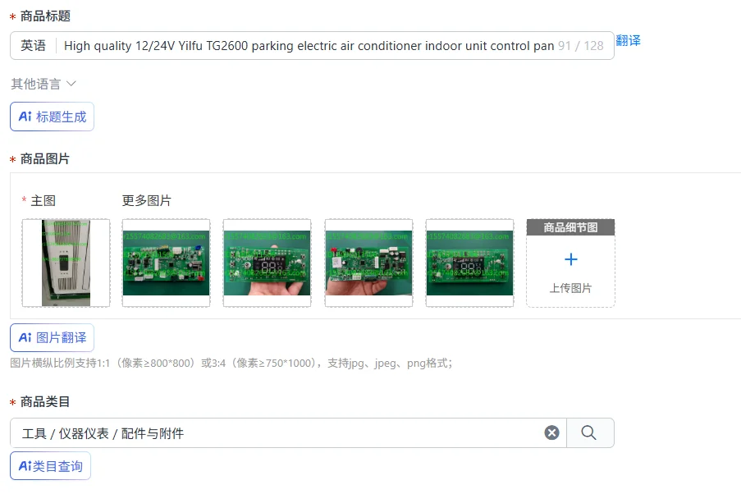The height and width of the screenshot is (494, 741).
Task: Select the fourth circuit board thumbnail with display
Action: (x=469, y=263)
